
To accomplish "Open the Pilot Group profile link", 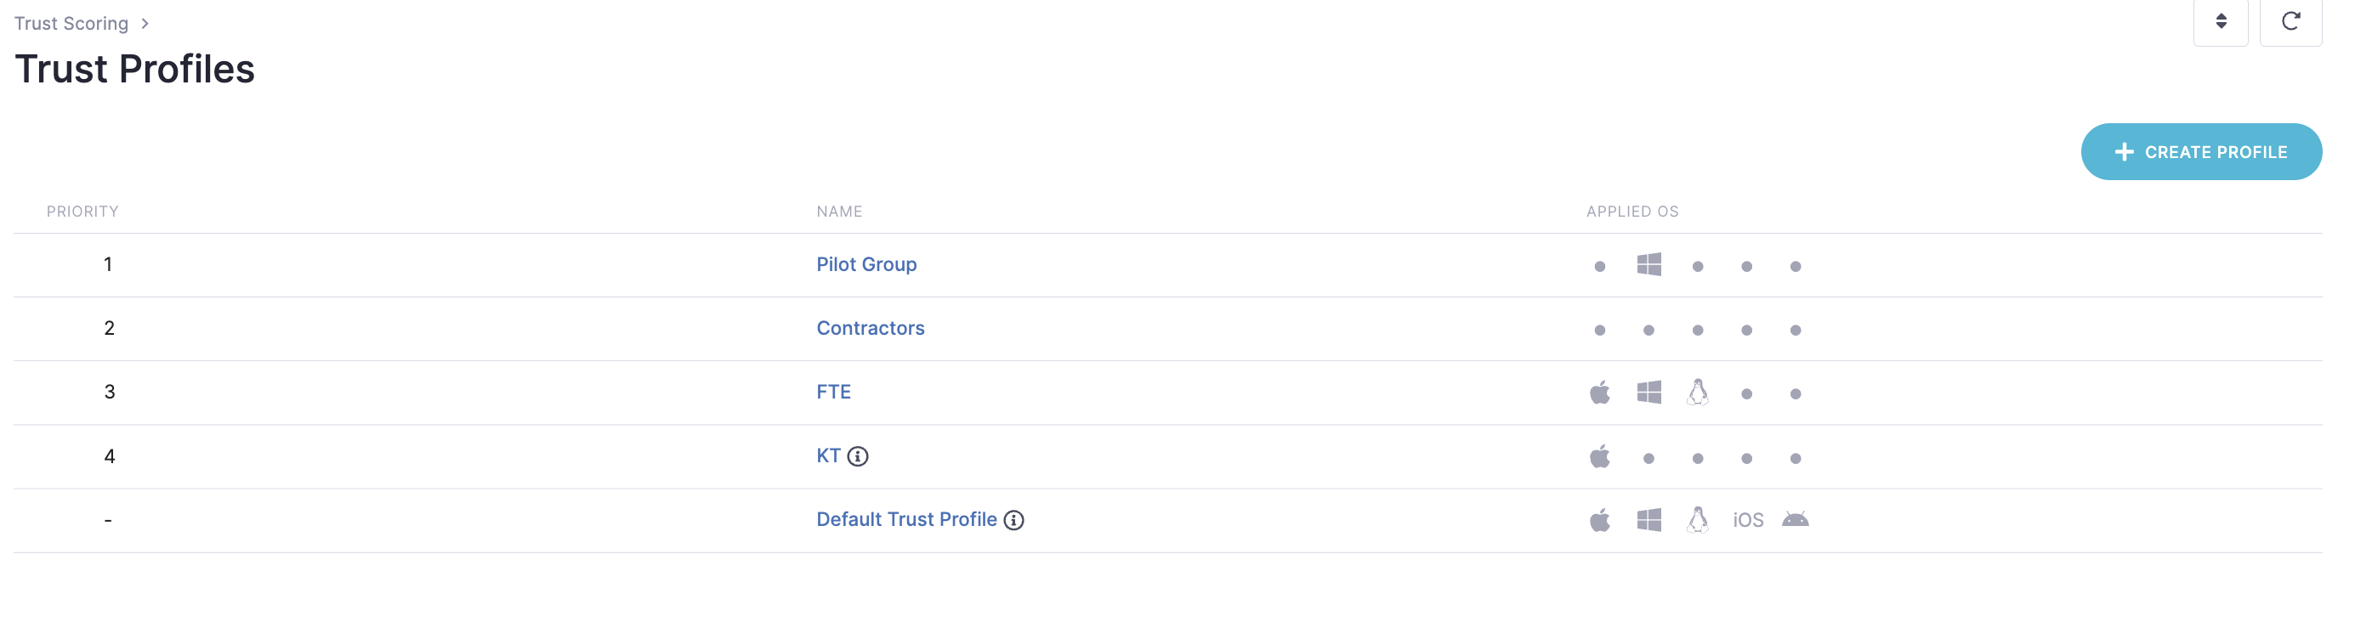I will point(865,264).
